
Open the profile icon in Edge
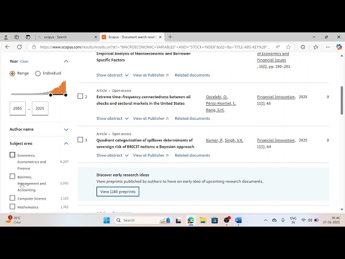tap(6, 37)
